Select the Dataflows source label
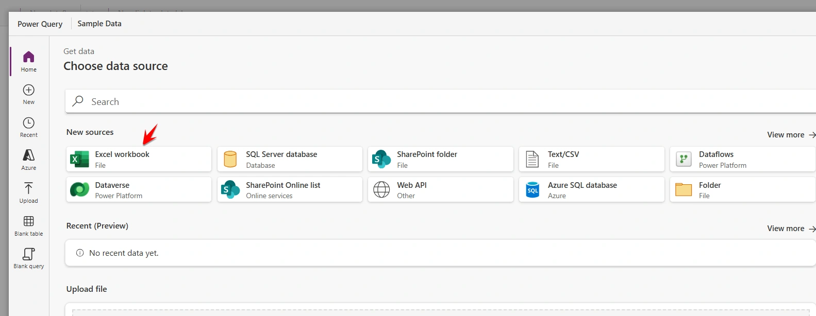 point(716,154)
